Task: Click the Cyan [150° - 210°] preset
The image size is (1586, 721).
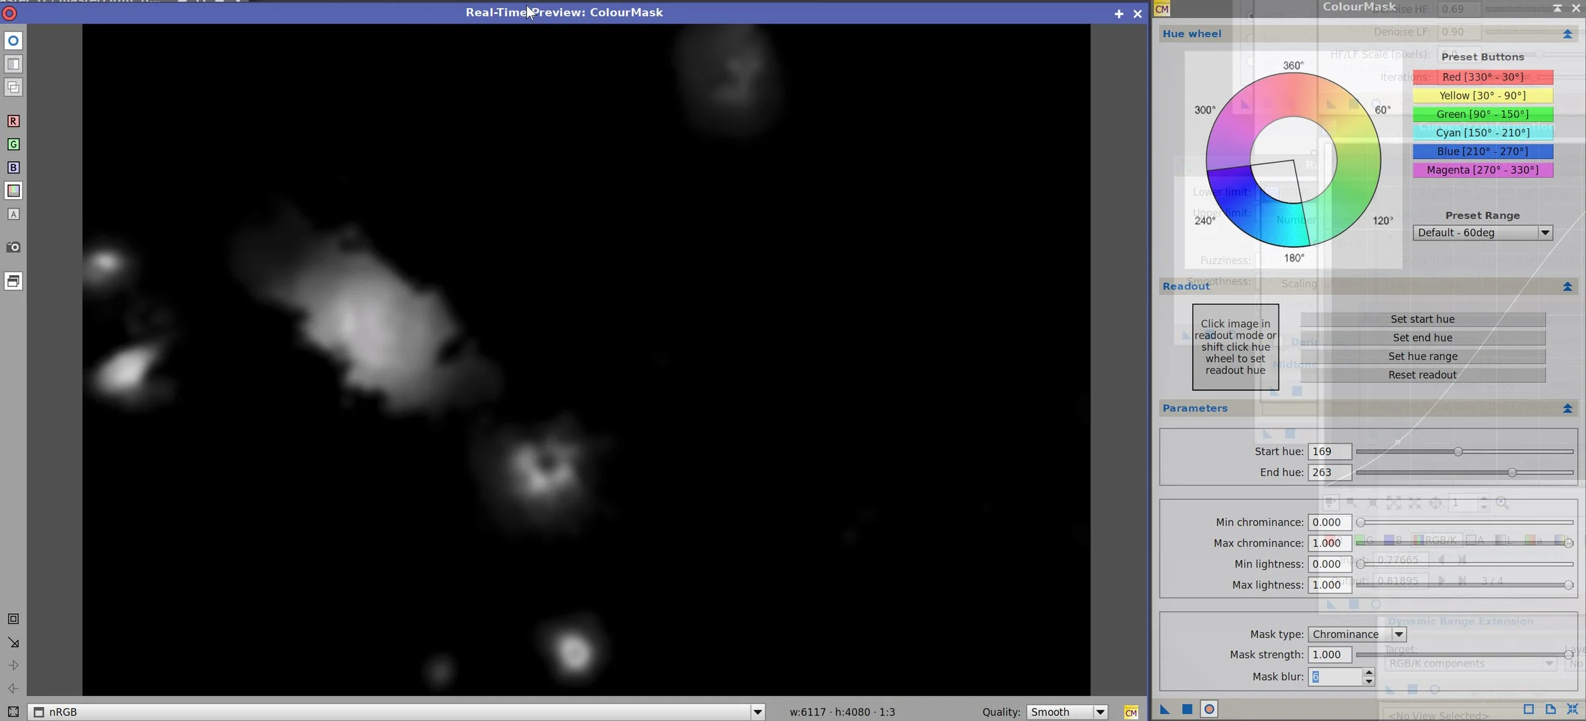Action: (1482, 133)
